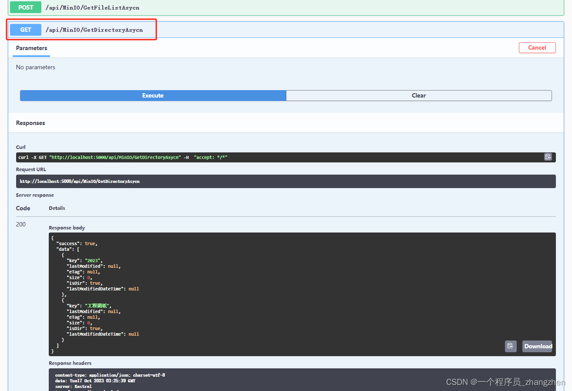572x391 pixels.
Task: Click the Response body label
Action: click(67, 228)
